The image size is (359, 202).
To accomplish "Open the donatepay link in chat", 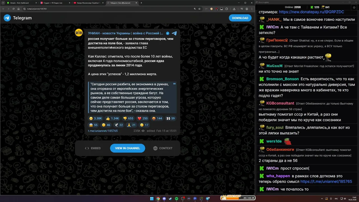I will tap(312, 12).
